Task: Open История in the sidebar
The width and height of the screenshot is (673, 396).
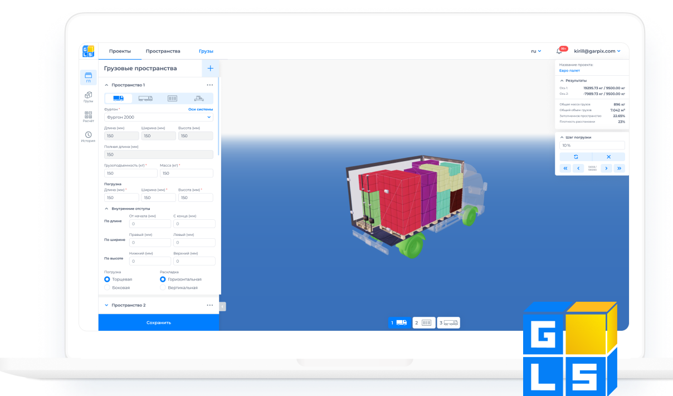Action: coord(88,137)
